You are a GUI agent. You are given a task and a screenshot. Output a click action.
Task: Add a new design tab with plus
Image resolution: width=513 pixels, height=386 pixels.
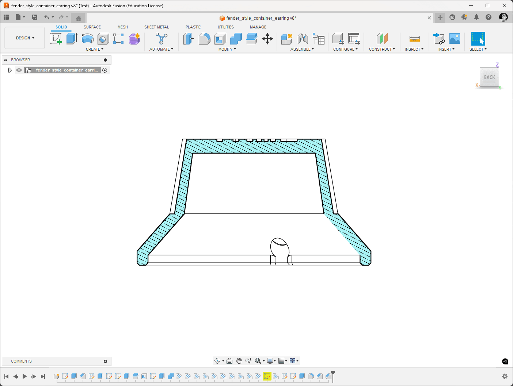440,18
